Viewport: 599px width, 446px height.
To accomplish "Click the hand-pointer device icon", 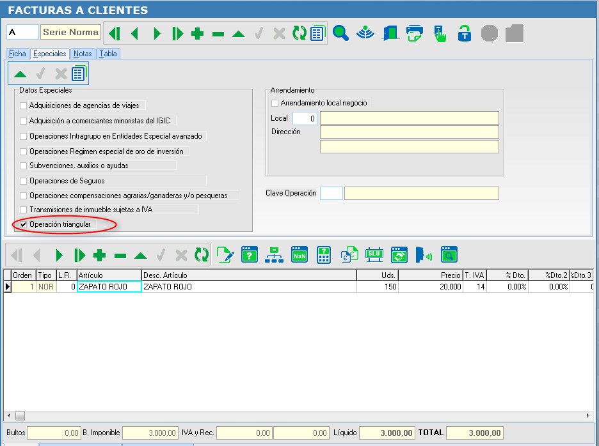I will pos(440,34).
